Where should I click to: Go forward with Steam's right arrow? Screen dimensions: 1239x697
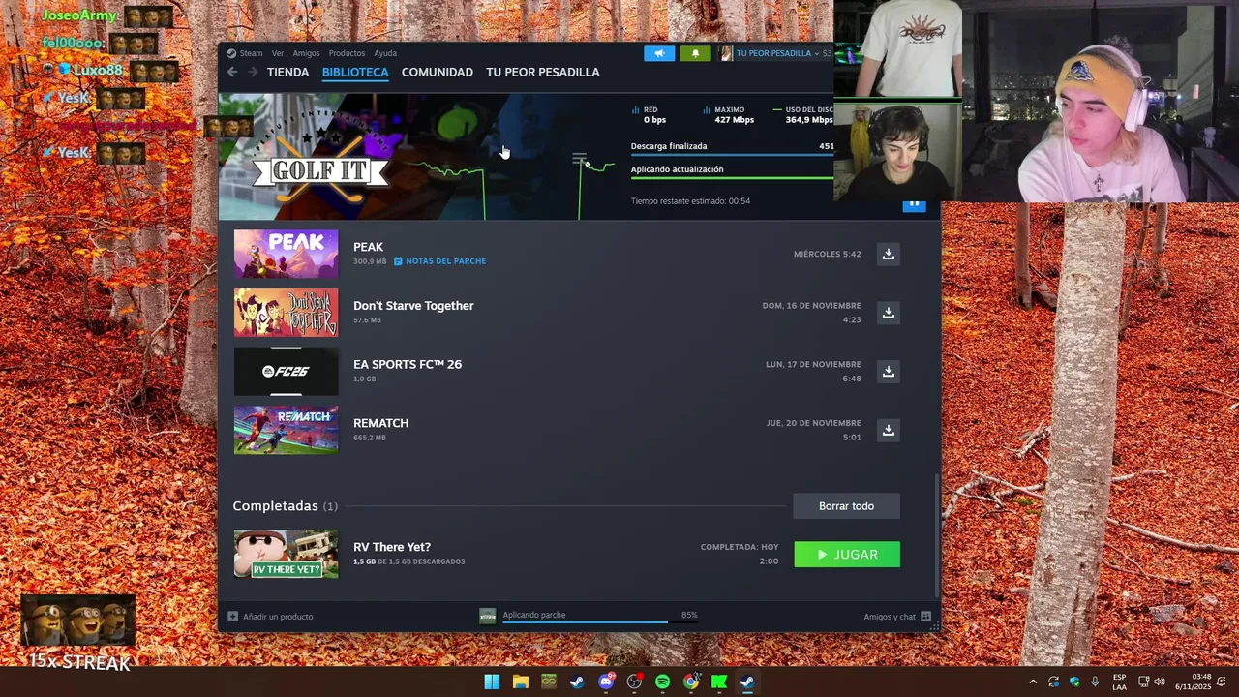click(x=253, y=72)
